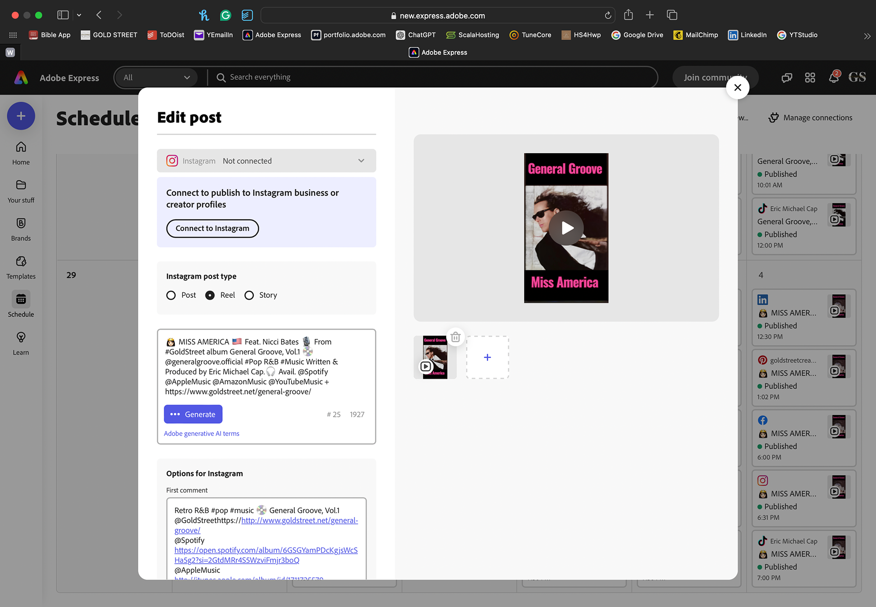The height and width of the screenshot is (607, 876).
Task: Show more bookmarks with the chevrons
Action: tap(867, 36)
